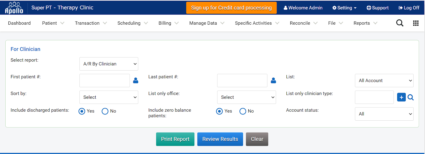Expand the List only office dropdown

tap(246, 97)
